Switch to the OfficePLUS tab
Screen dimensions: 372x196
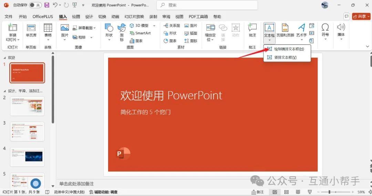click(43, 17)
